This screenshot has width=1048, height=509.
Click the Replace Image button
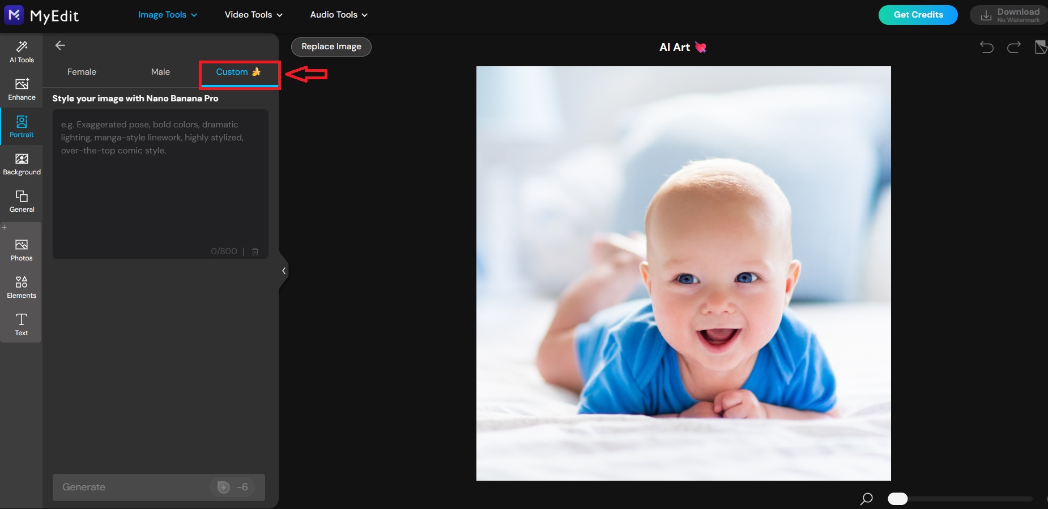pyautogui.click(x=331, y=46)
